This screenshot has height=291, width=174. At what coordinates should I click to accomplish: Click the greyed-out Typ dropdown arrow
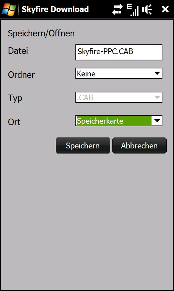pos(157,97)
